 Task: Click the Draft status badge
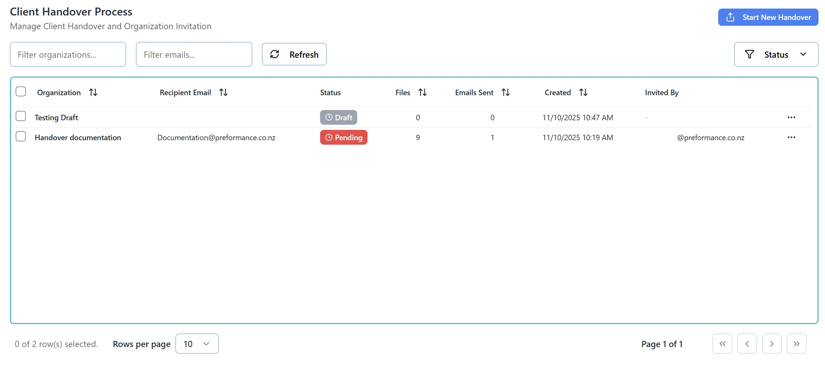[x=338, y=117]
